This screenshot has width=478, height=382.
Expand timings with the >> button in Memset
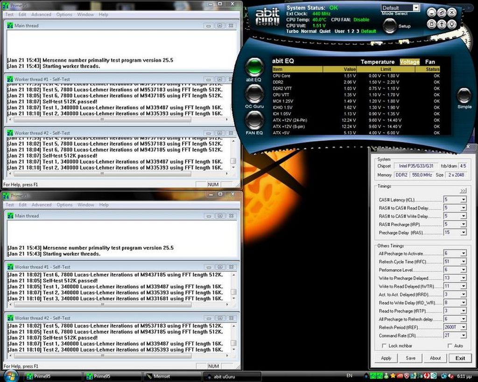click(x=463, y=191)
